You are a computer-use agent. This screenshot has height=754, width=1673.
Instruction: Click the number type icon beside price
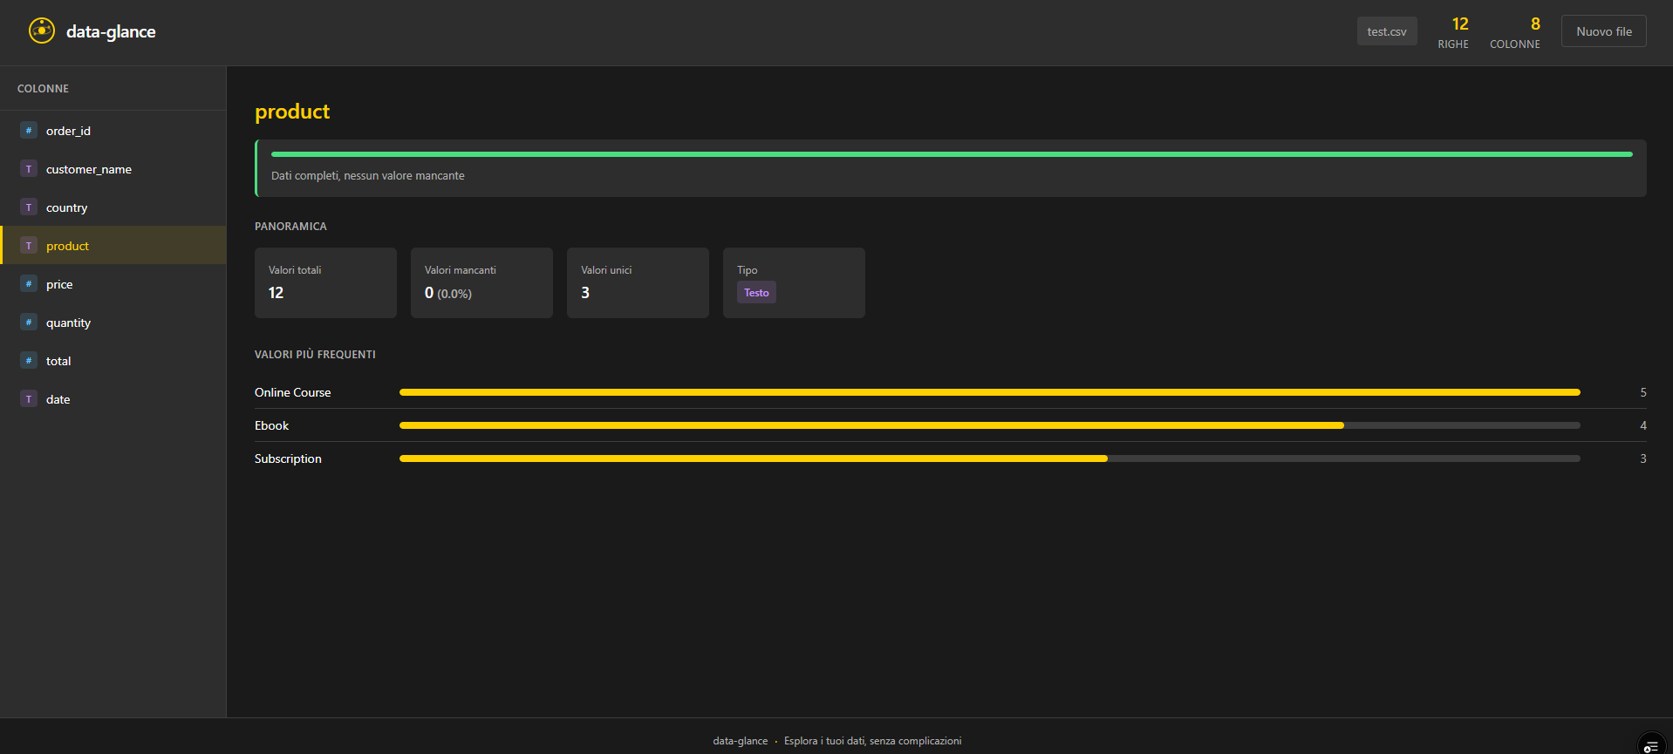(x=29, y=284)
